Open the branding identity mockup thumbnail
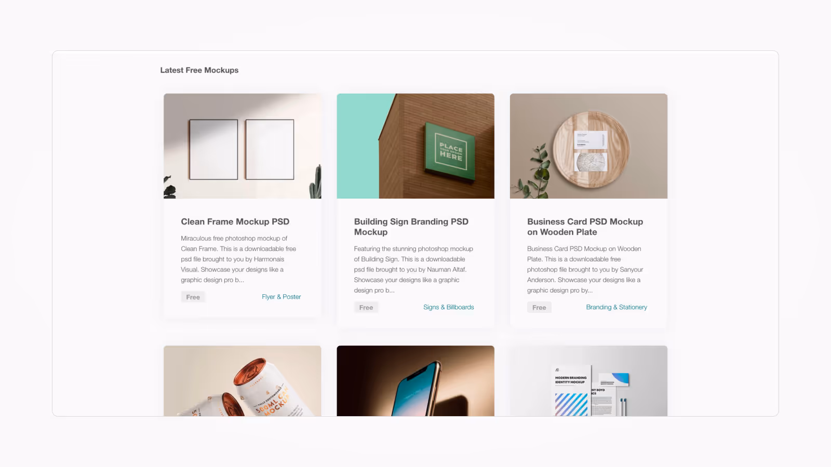The width and height of the screenshot is (831, 467). pos(588,381)
